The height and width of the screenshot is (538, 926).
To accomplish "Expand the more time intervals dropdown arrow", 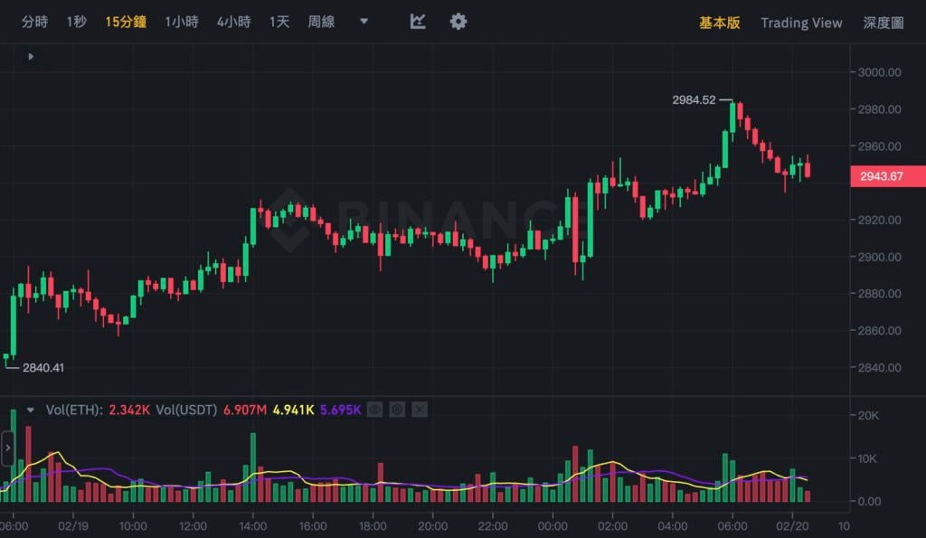I will click(x=364, y=22).
